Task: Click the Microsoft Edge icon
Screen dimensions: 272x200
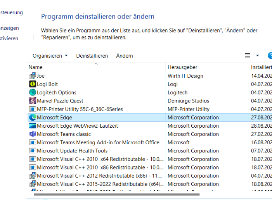Action: click(x=33, y=118)
